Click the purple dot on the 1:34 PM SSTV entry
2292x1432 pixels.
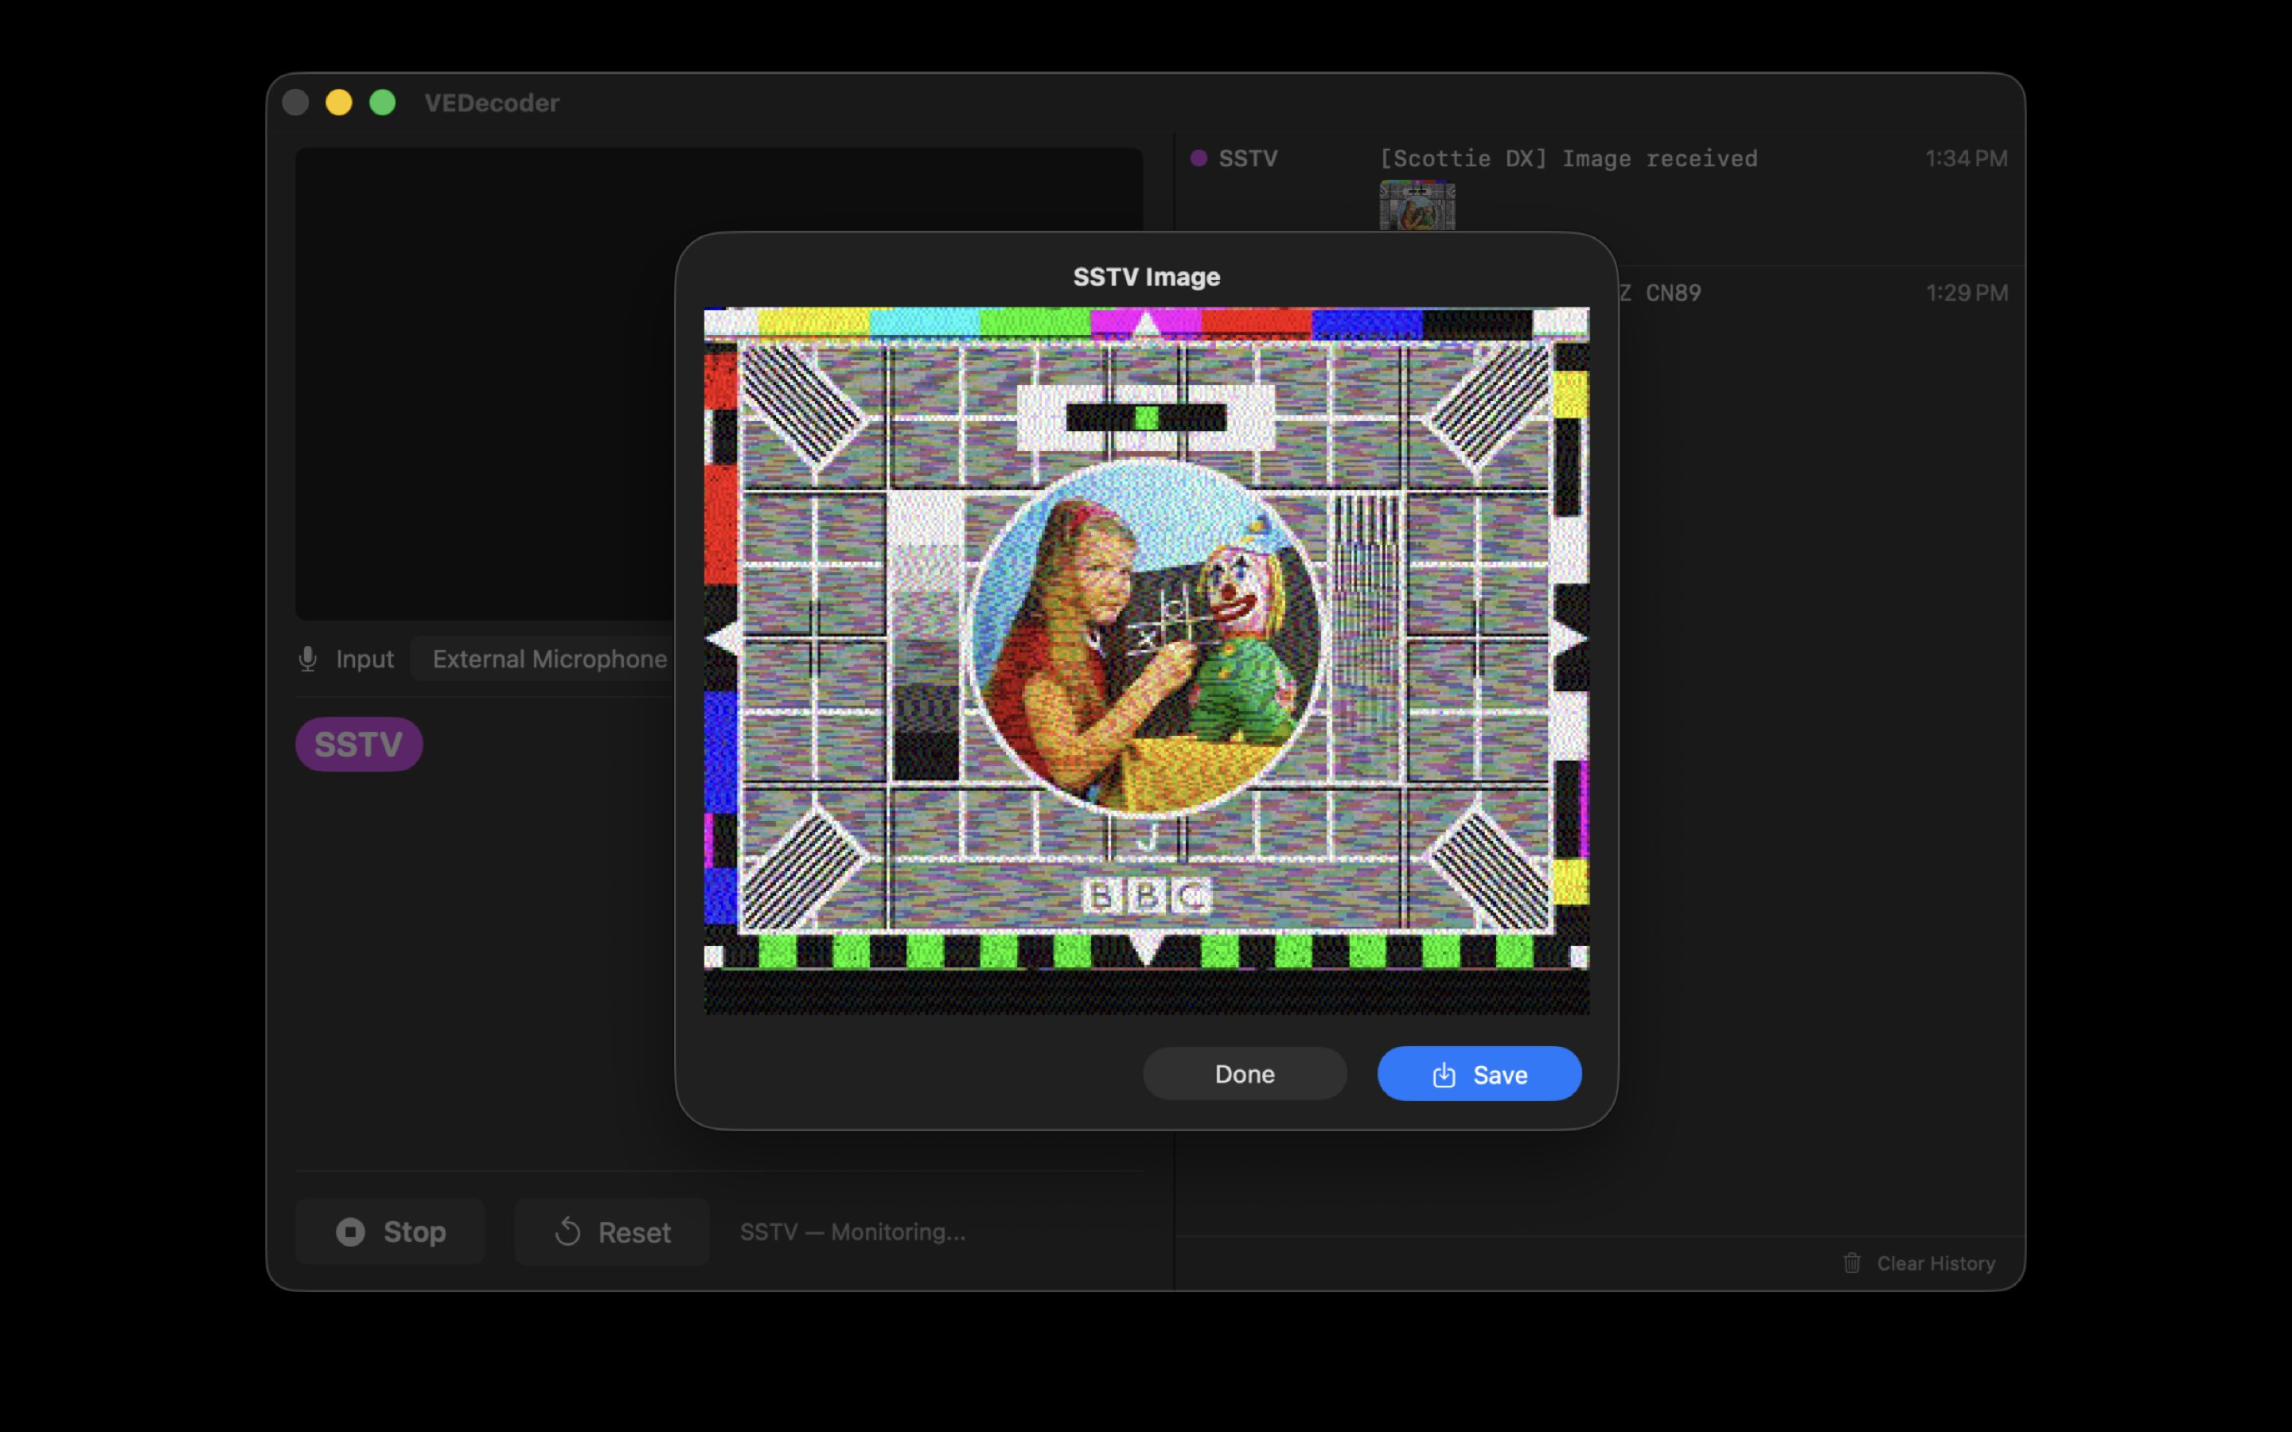[x=1200, y=158]
